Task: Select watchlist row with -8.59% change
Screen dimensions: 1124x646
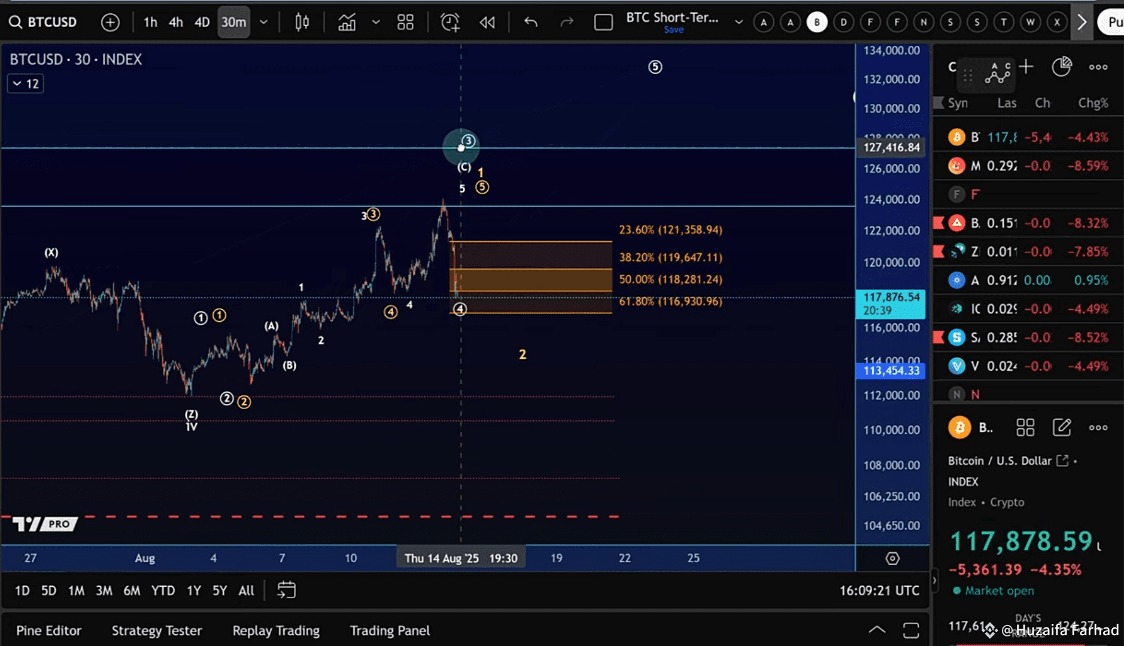Action: pos(1028,166)
